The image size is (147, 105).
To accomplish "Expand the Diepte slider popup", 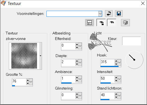I will [80, 63].
